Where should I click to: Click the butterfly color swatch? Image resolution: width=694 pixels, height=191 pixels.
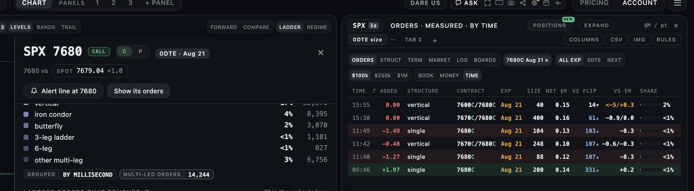click(26, 125)
